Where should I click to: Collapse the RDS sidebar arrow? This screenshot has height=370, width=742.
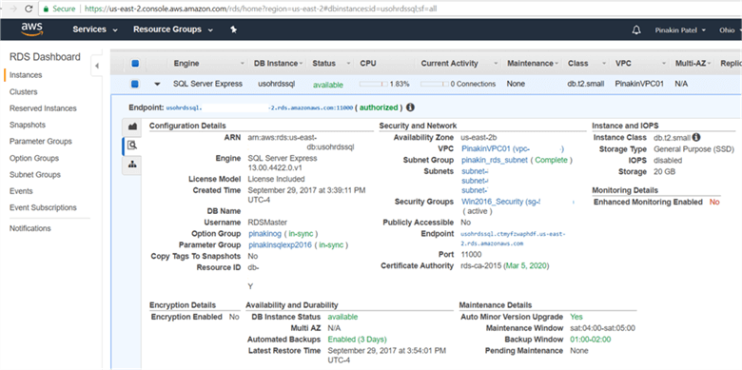pos(96,66)
